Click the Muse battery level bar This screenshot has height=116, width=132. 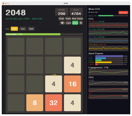click(x=113, y=16)
